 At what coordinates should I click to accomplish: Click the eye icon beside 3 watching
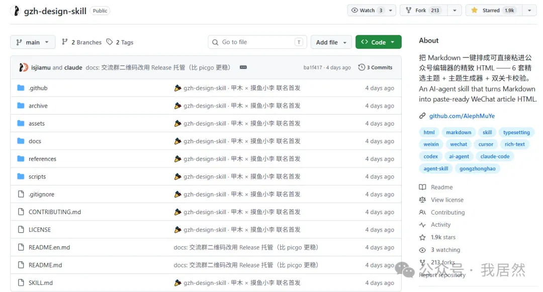coord(422,250)
